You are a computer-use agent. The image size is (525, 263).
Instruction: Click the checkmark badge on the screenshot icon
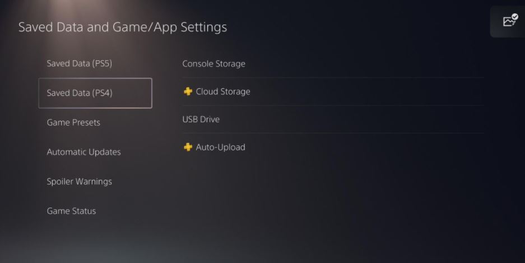[x=514, y=18]
